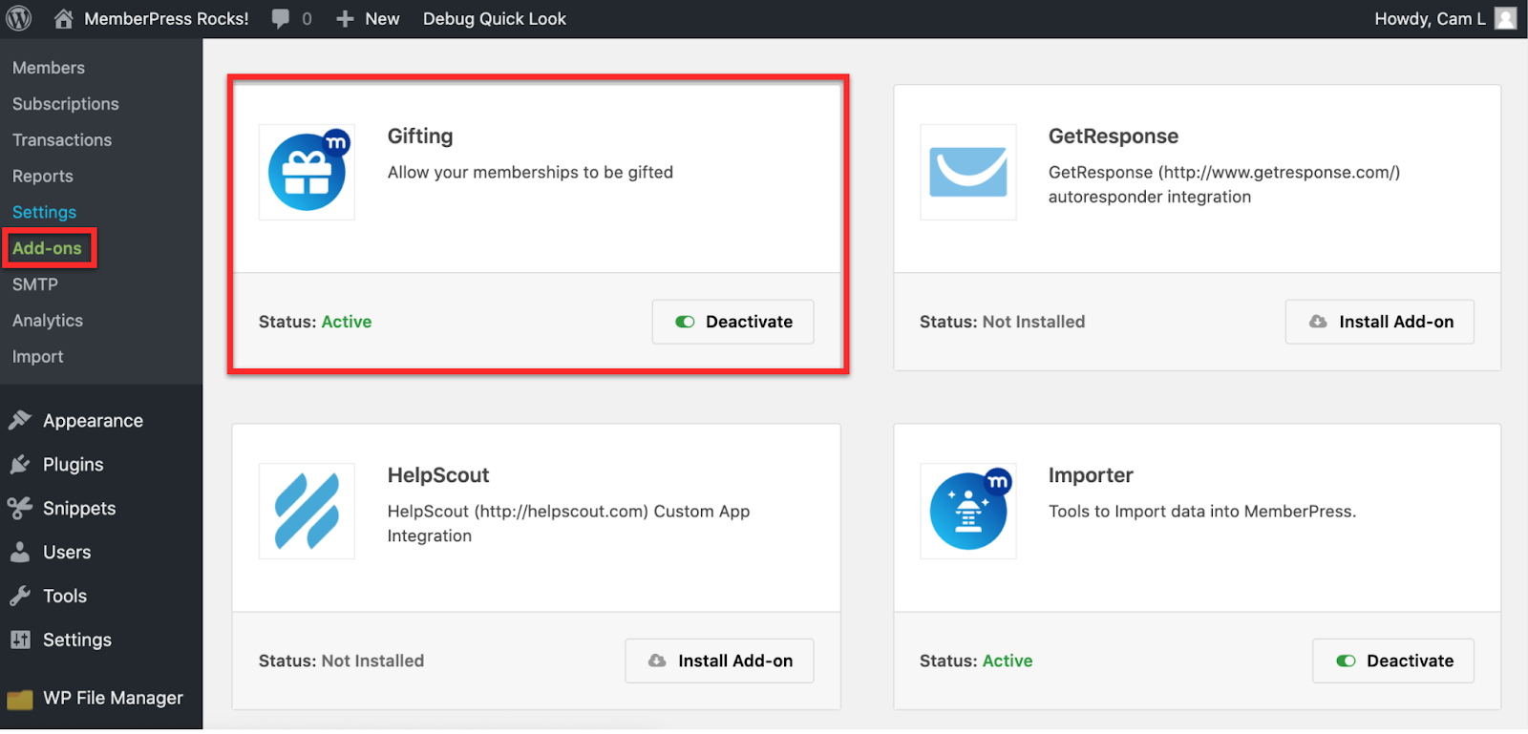Open the main Settings menu label
Screen dimensions: 1528x734
point(77,640)
